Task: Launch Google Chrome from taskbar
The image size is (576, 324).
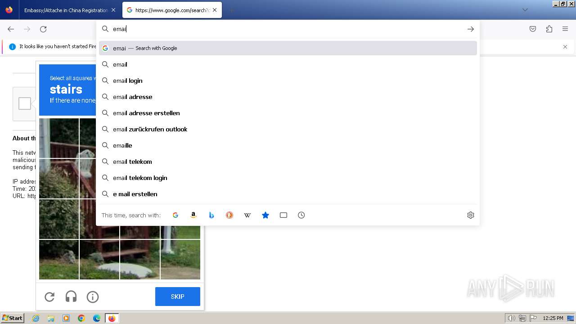Action: point(81,318)
